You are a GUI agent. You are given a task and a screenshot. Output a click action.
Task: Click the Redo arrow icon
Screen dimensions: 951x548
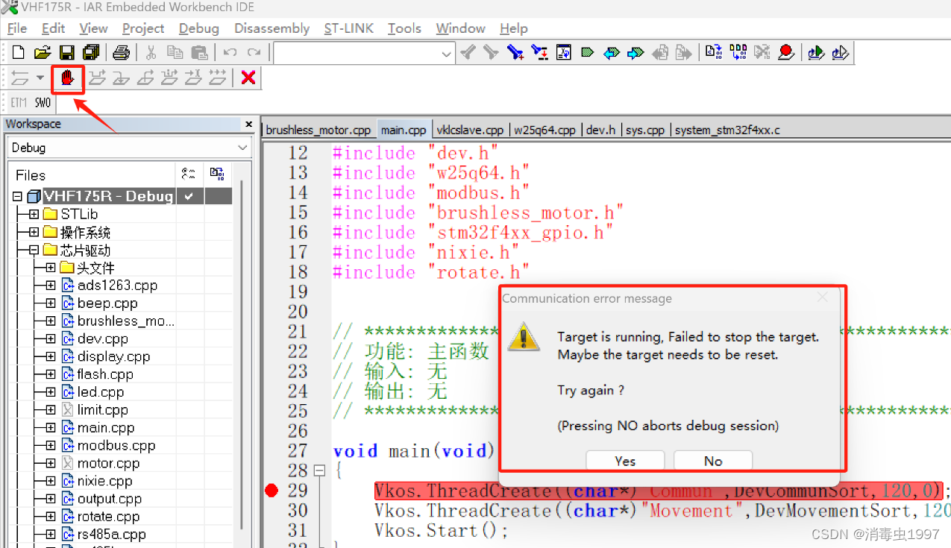[254, 52]
